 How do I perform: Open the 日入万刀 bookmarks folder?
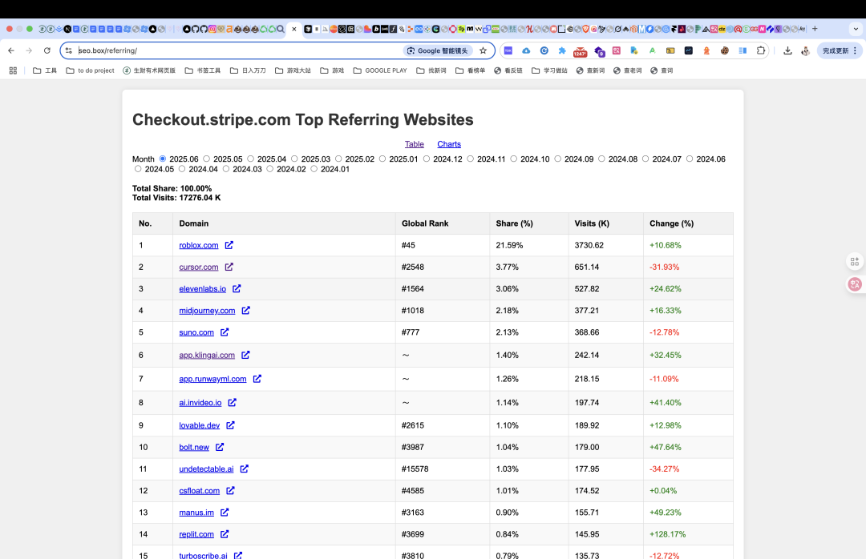pyautogui.click(x=248, y=70)
